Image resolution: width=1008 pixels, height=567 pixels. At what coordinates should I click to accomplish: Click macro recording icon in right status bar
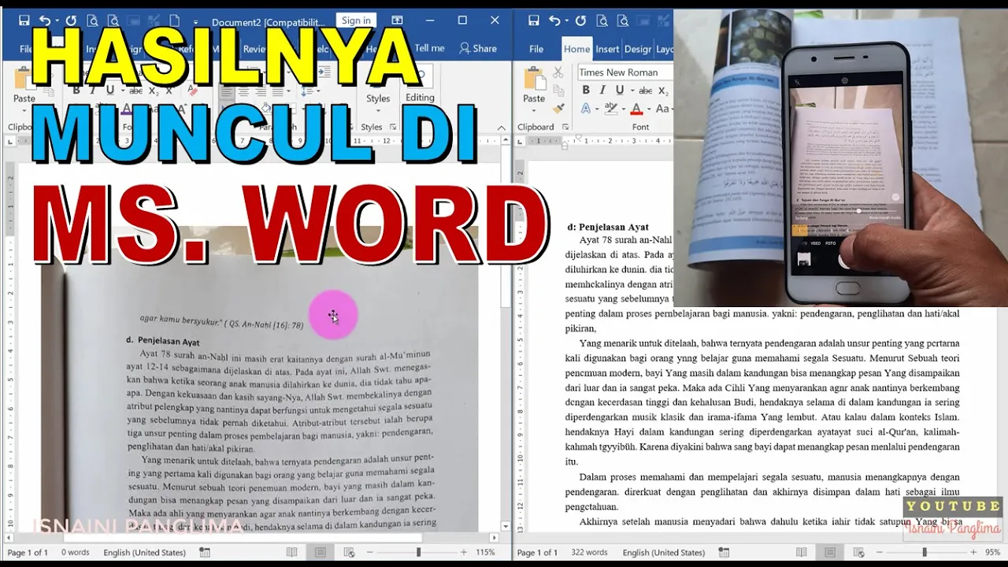click(x=724, y=553)
